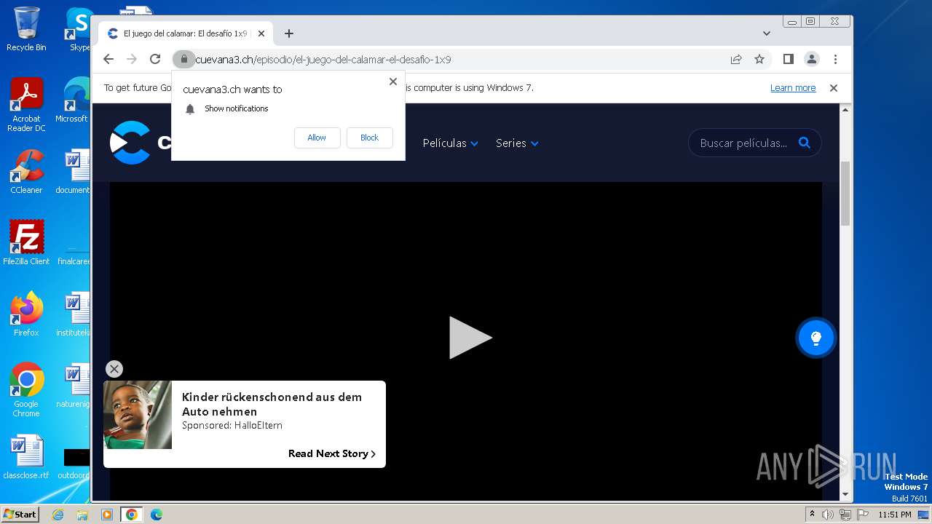Click the site lock icon in the address bar
The height and width of the screenshot is (524, 932).
[184, 59]
